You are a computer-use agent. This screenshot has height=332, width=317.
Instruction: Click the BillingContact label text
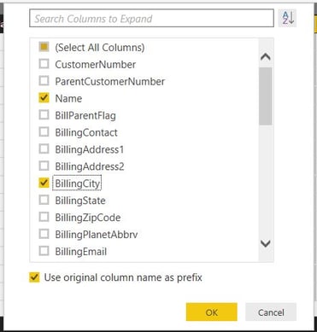point(86,132)
